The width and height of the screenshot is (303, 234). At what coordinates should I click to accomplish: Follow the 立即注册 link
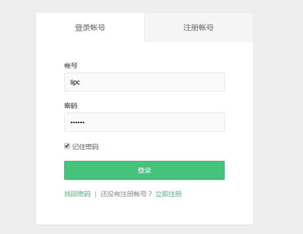click(x=168, y=194)
